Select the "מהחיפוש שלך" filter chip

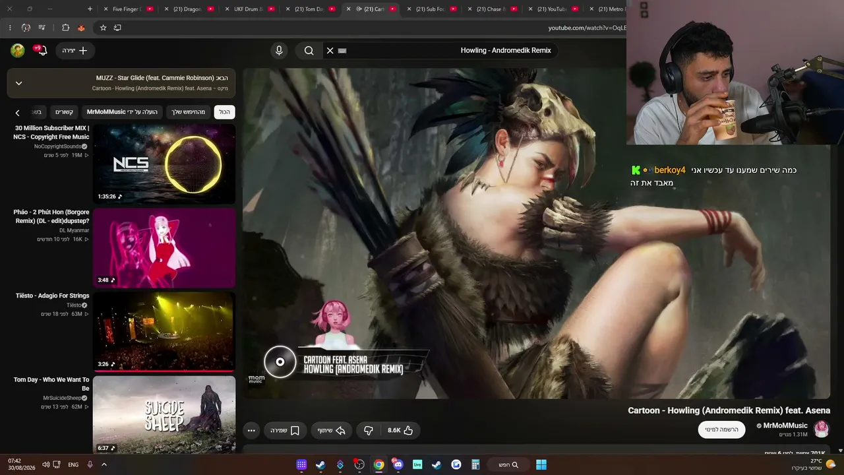click(x=189, y=112)
